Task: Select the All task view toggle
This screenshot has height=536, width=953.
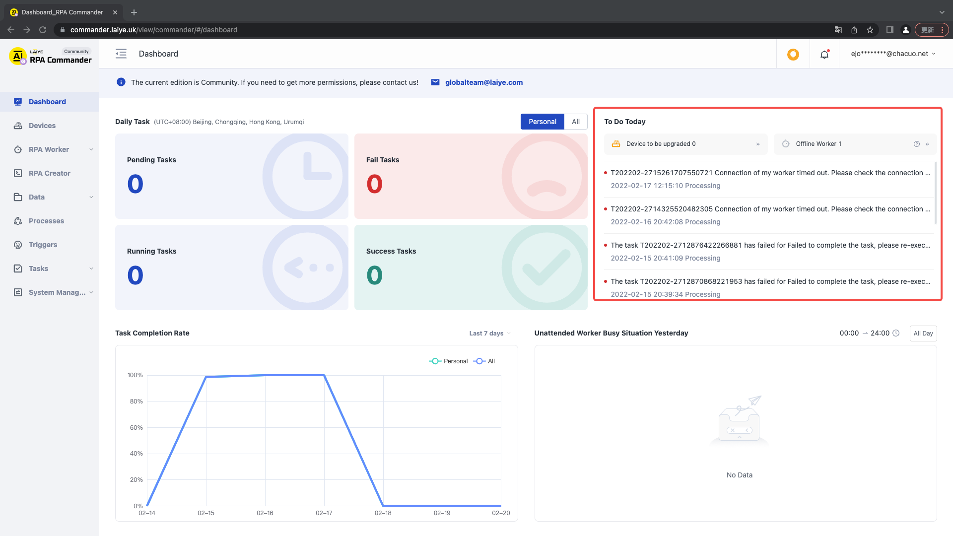Action: click(x=575, y=121)
